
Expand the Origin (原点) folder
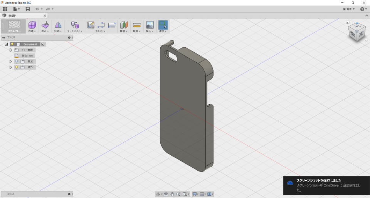tap(11, 62)
